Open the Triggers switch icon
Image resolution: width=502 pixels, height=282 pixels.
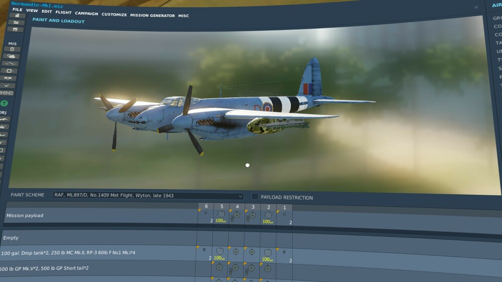pyautogui.click(x=10, y=63)
